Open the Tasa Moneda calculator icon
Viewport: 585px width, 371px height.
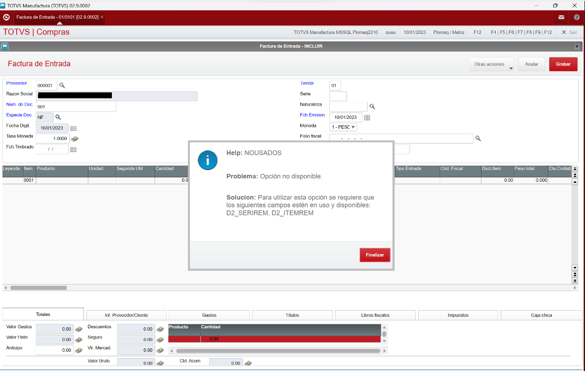pyautogui.click(x=75, y=139)
